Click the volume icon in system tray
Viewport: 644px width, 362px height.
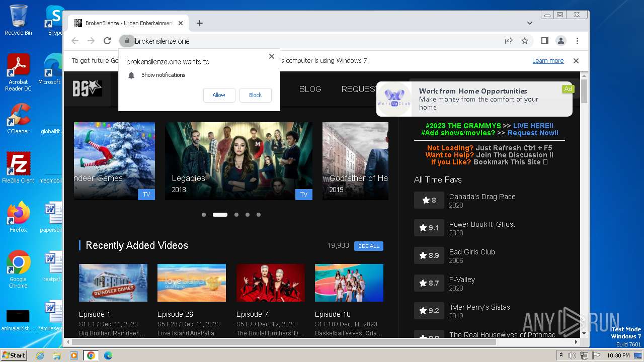pyautogui.click(x=572, y=355)
